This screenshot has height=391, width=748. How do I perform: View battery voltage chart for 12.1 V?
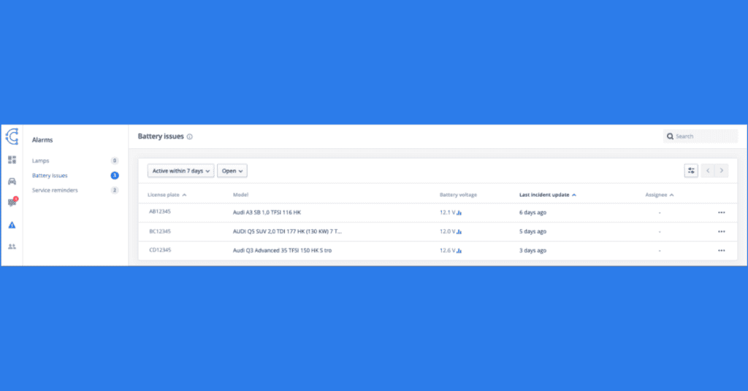[459, 213]
